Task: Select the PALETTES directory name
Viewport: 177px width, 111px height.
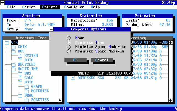Action: coord(40,100)
